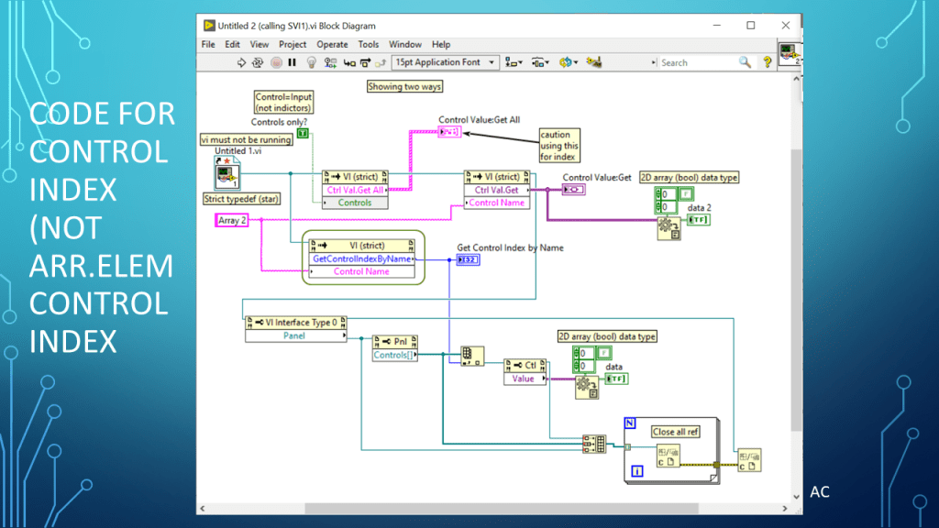Viewport: 939px width, 528px height.
Task: Open the Reorder dropdown in toolbar
Action: 568,62
